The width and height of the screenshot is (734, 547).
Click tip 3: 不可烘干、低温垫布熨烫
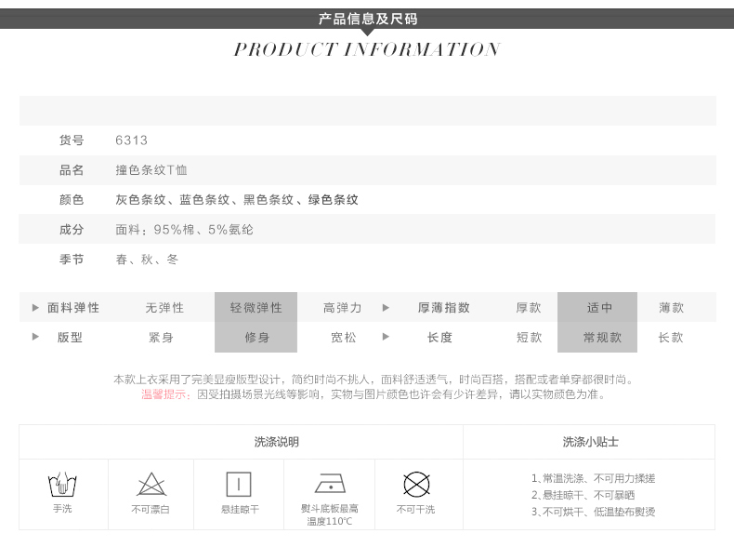coord(593,512)
